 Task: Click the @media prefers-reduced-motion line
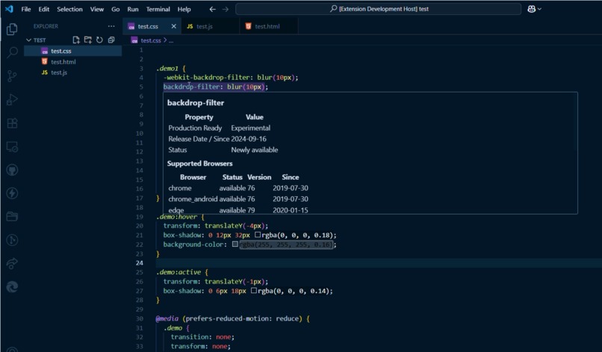(x=232, y=318)
